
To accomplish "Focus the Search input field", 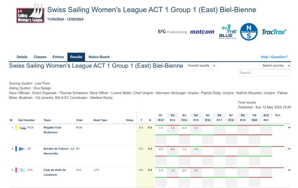I will pos(264,73).
